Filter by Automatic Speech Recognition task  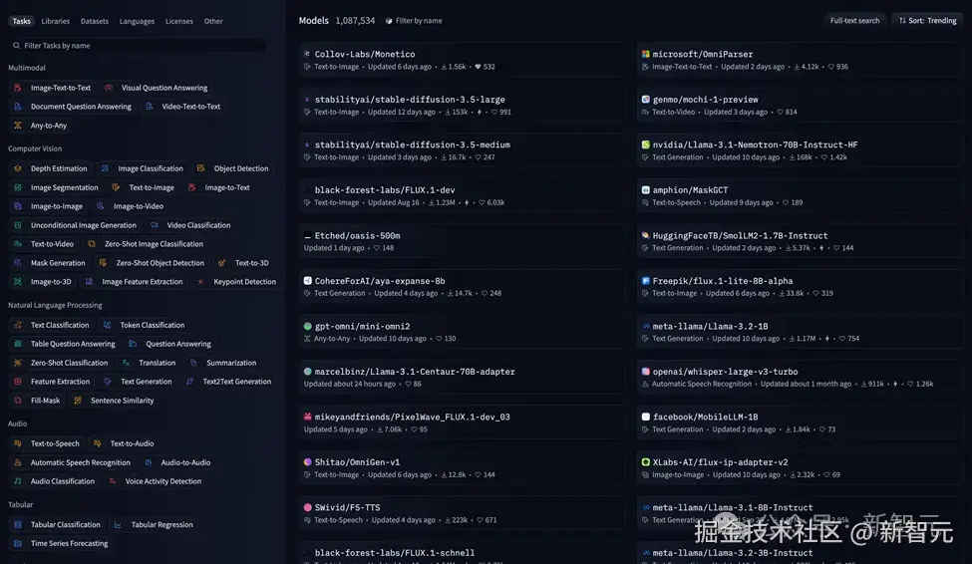(73, 462)
